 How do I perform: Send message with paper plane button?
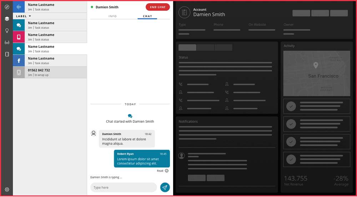click(x=165, y=187)
